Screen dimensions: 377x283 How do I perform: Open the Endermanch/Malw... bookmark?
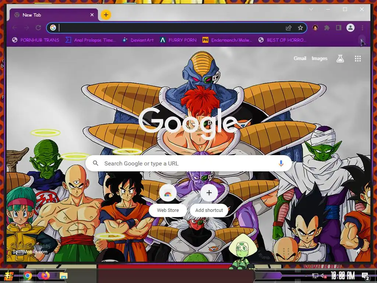click(227, 40)
